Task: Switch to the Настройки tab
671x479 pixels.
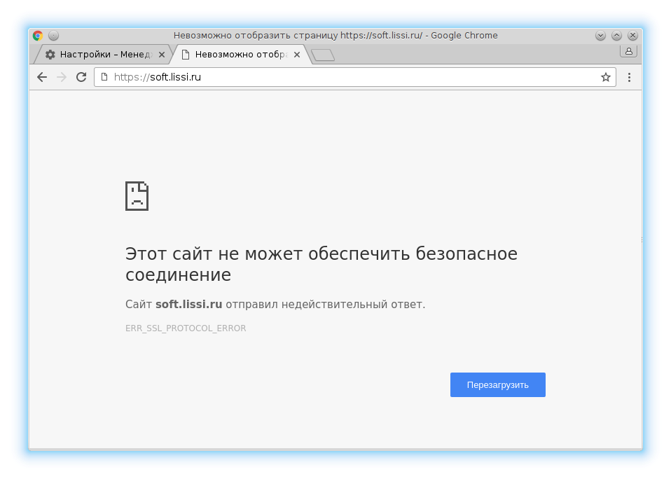Action: pyautogui.click(x=98, y=55)
